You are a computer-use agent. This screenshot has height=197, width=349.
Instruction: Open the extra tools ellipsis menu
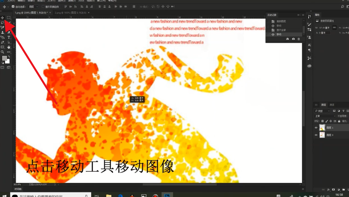(x=9, y=52)
